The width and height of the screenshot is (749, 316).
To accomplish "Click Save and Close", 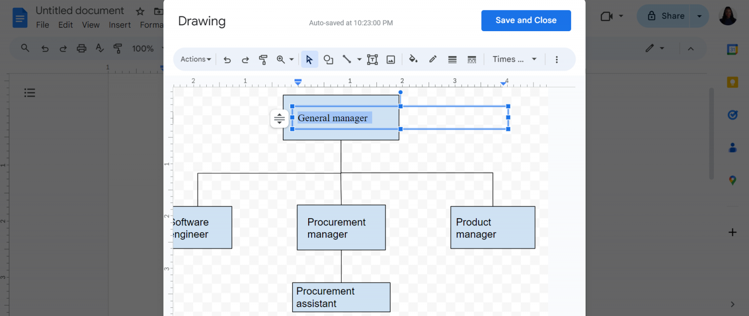I will tap(526, 20).
